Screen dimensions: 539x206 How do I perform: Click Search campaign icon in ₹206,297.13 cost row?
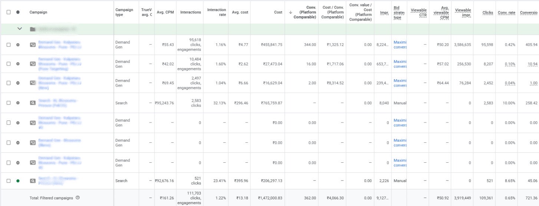tap(33, 181)
